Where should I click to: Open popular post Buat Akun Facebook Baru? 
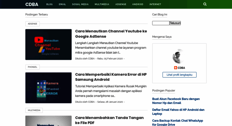(x=176, y=101)
